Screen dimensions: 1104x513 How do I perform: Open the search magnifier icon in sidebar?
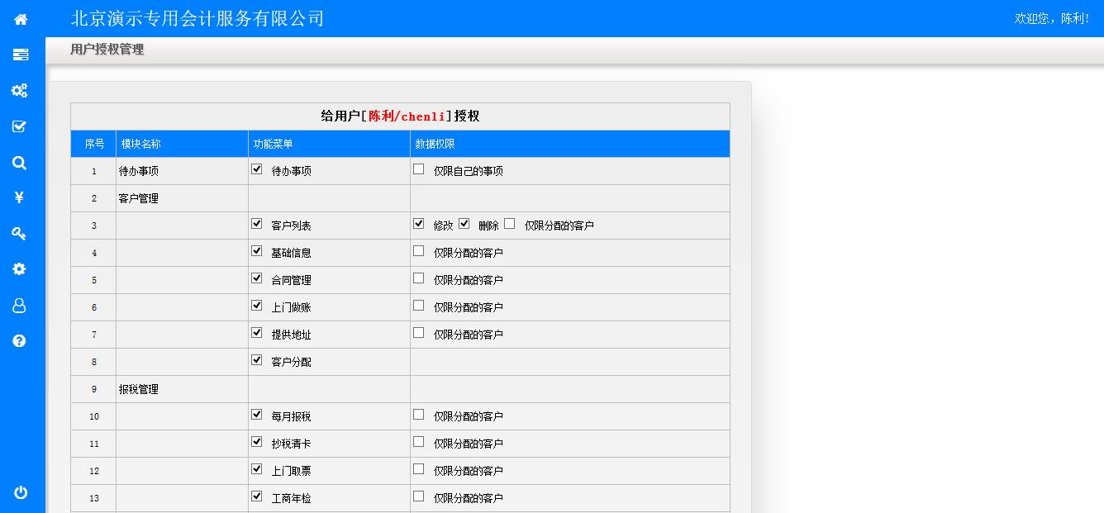[20, 163]
